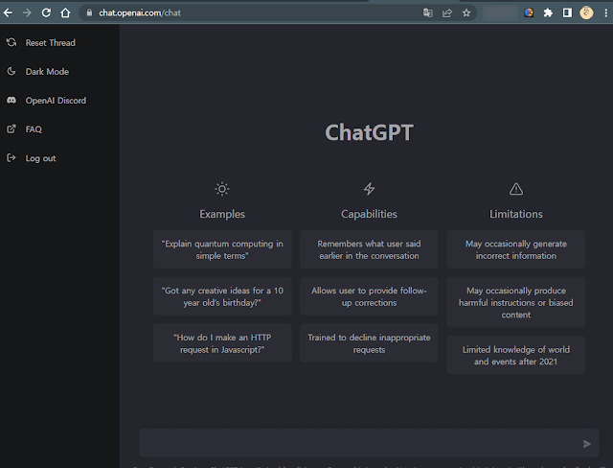This screenshot has height=468, width=613.
Task: Reload the page with refresh icon
Action: pos(46,12)
